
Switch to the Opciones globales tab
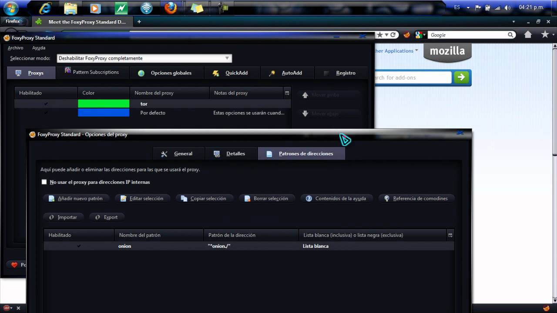165,73
